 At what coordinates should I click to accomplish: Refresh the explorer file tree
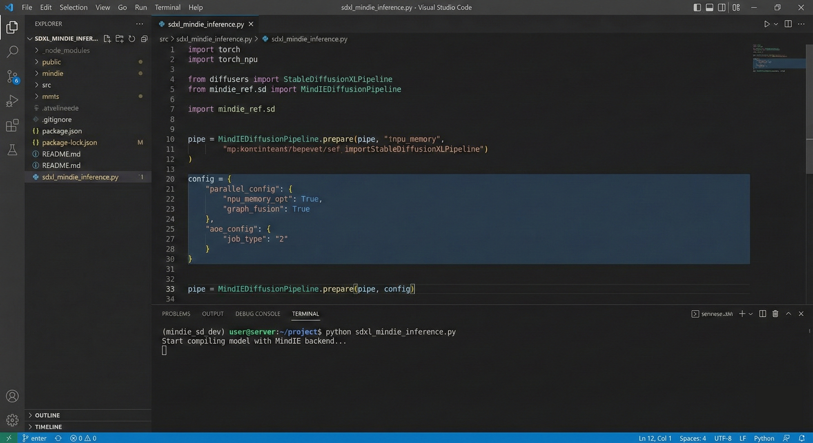[x=132, y=39]
